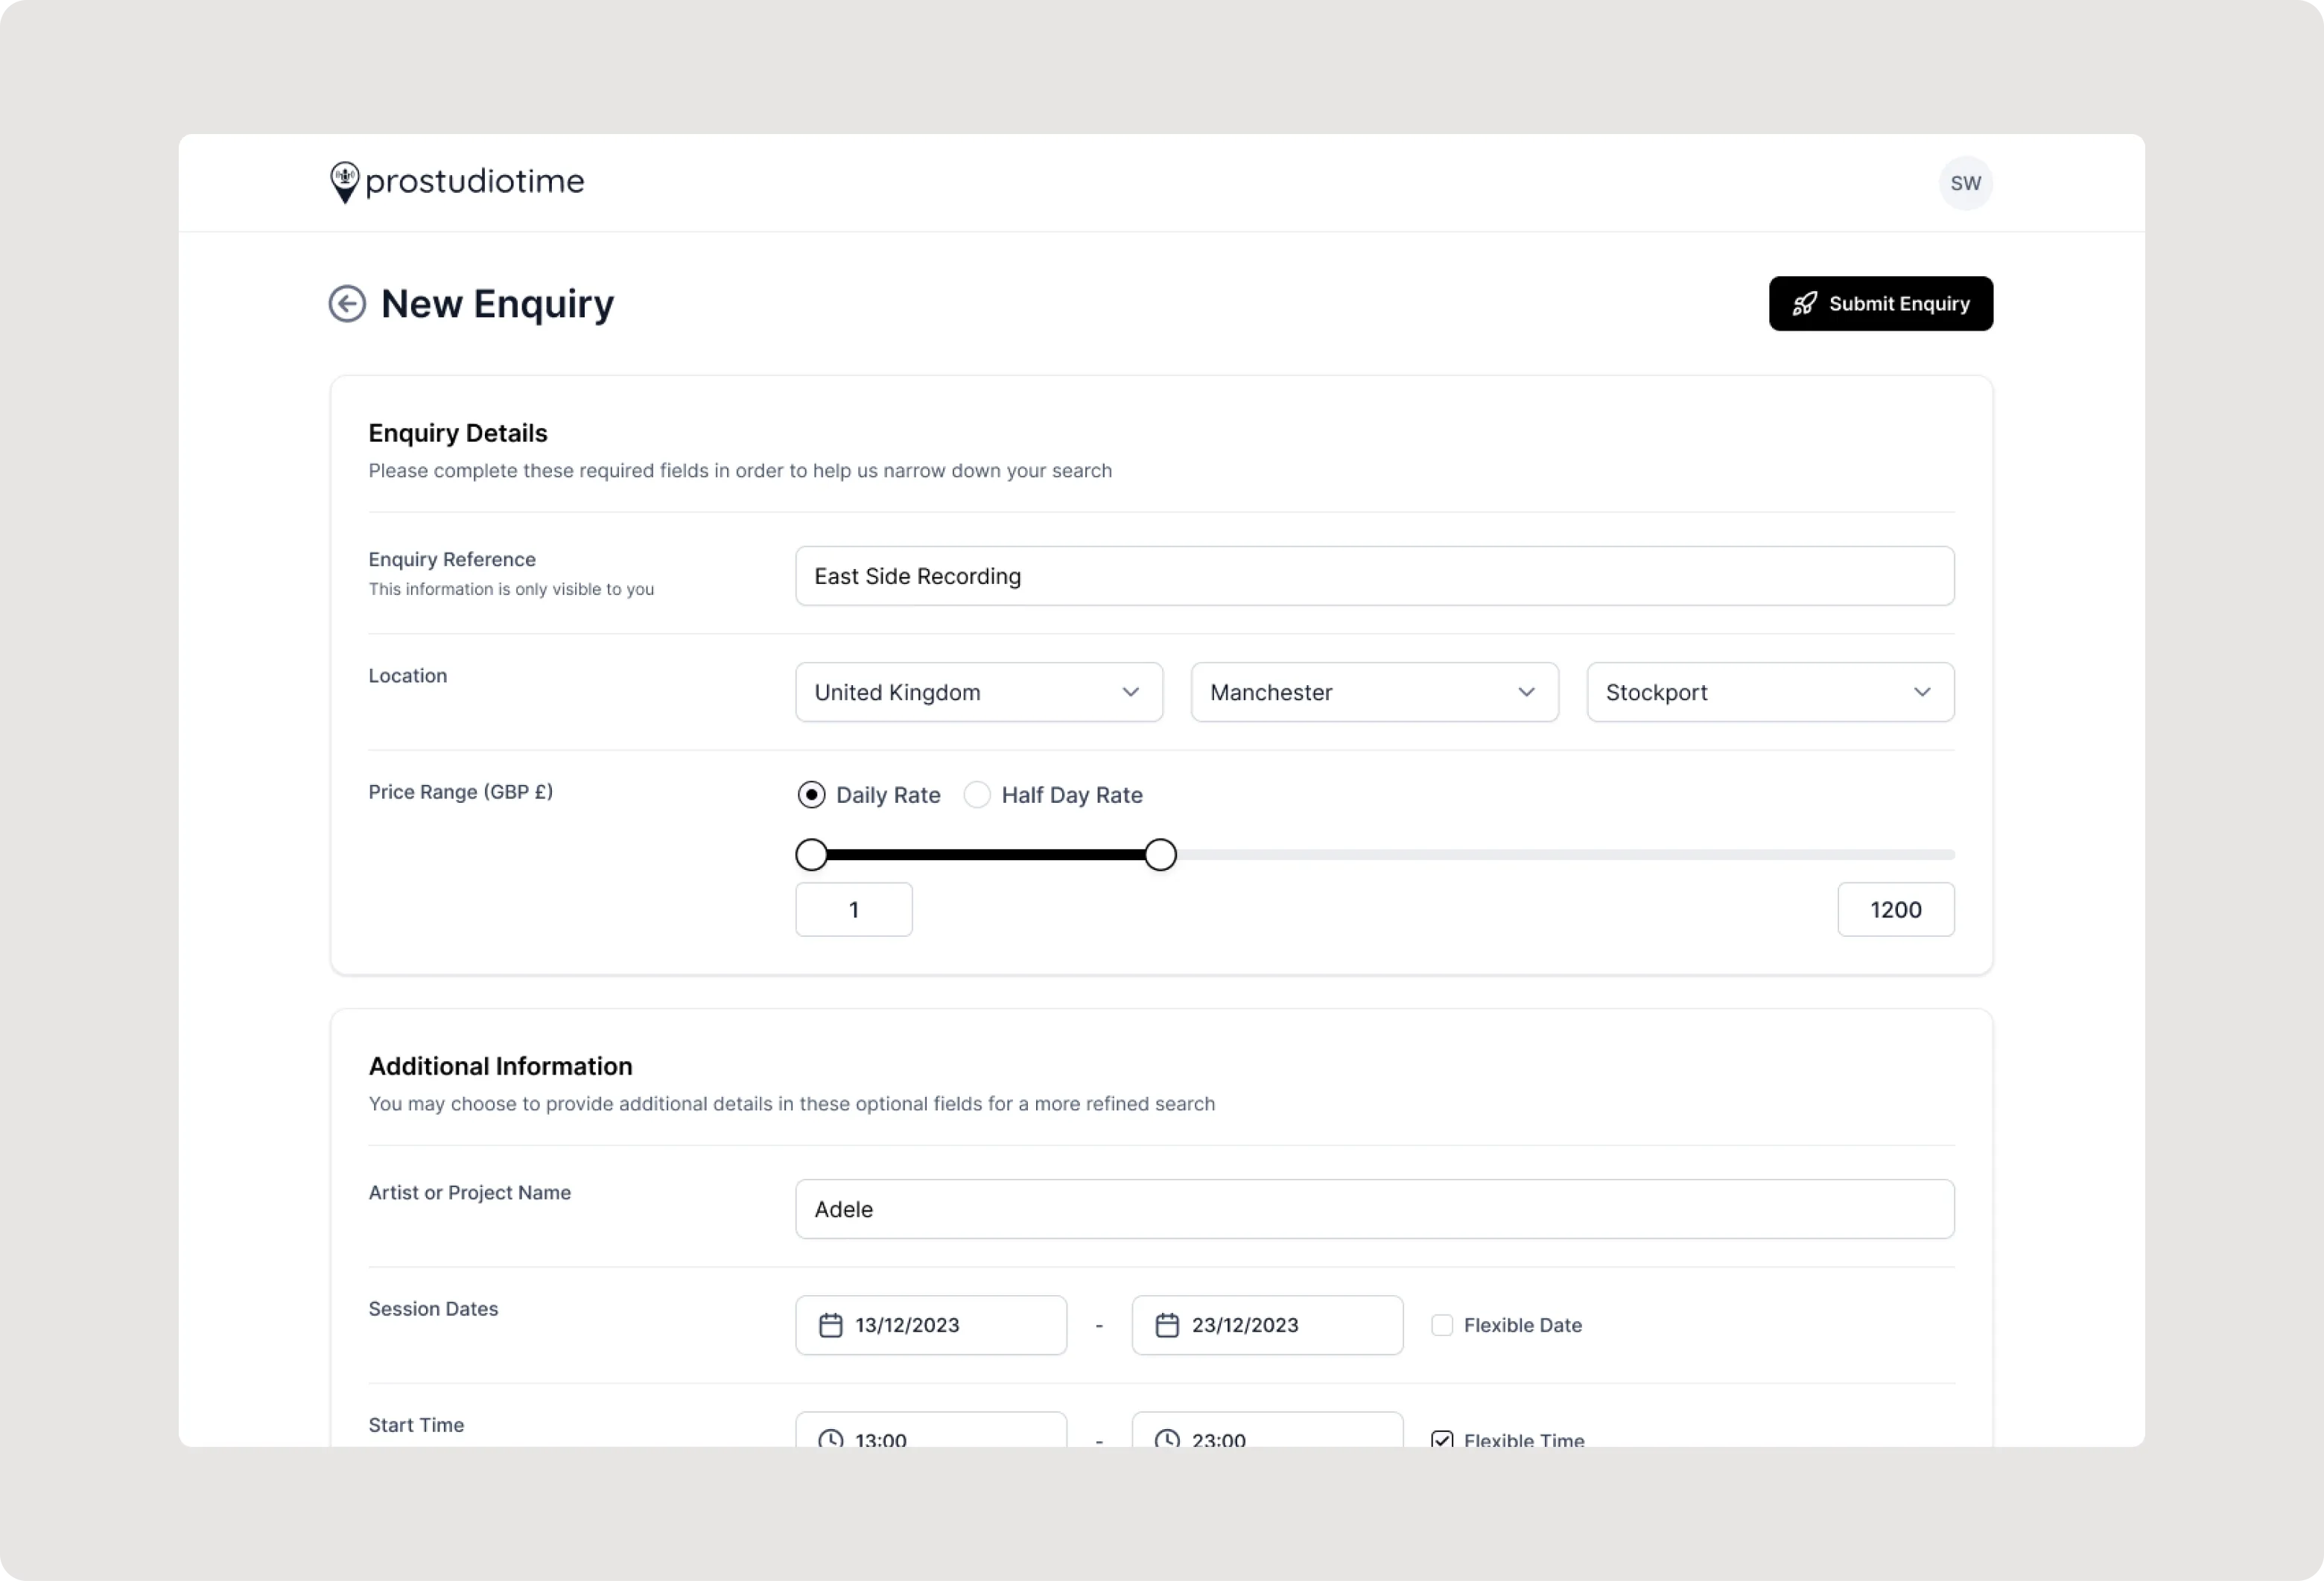Uncheck the Flexible Time checkbox
Screen dimensions: 2324x1581
pos(1441,1439)
